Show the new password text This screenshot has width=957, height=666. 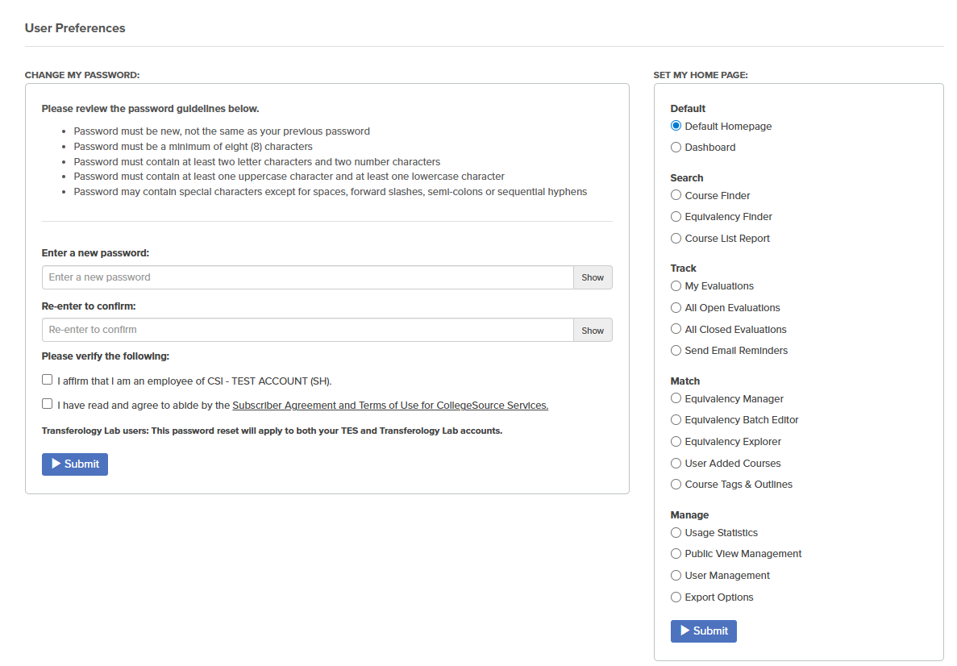(x=593, y=277)
